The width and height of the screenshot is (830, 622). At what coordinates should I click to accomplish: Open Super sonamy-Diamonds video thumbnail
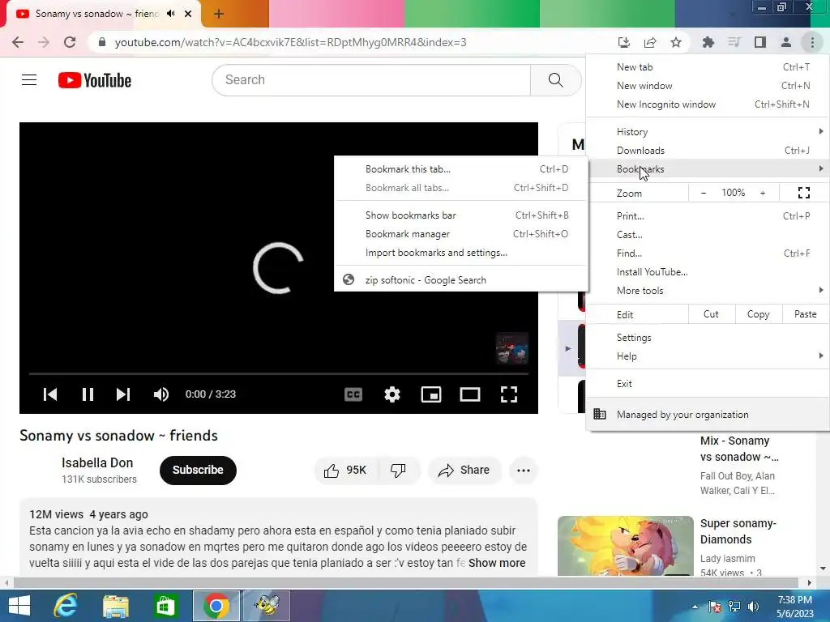tap(625, 545)
